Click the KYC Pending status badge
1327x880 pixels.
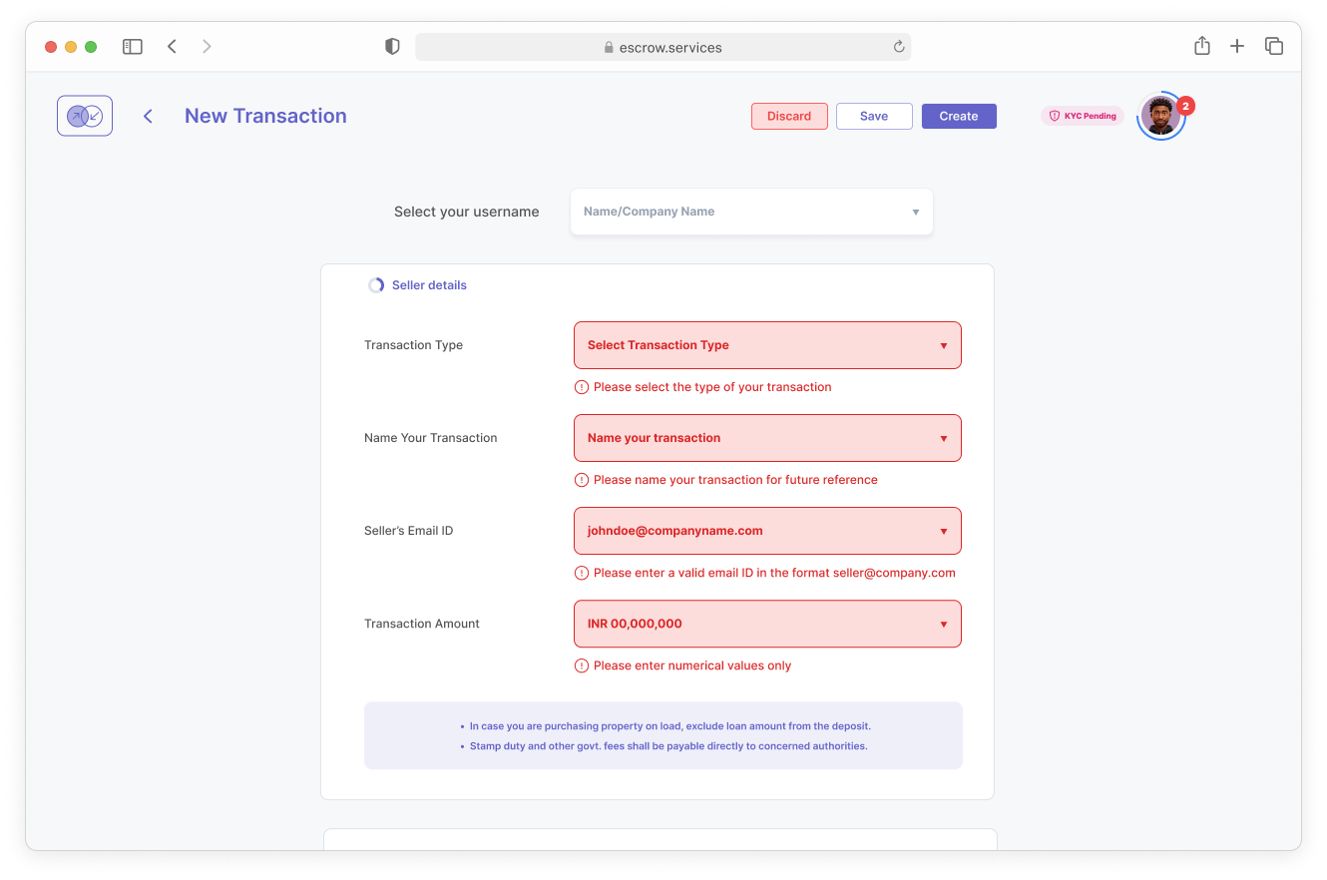tap(1083, 116)
